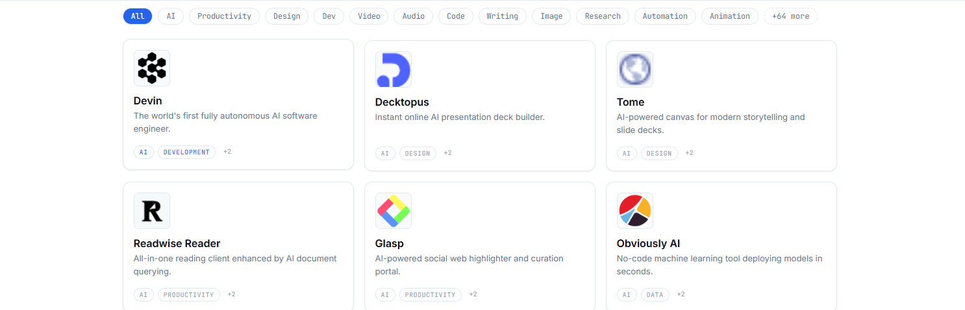Screen dimensions: 965x310
Task: Select the Automation filter chip
Action: (x=665, y=16)
